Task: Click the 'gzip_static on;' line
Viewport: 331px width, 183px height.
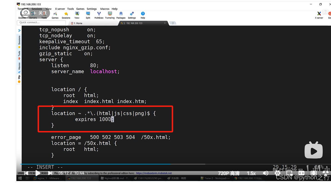Action: click(x=66, y=54)
